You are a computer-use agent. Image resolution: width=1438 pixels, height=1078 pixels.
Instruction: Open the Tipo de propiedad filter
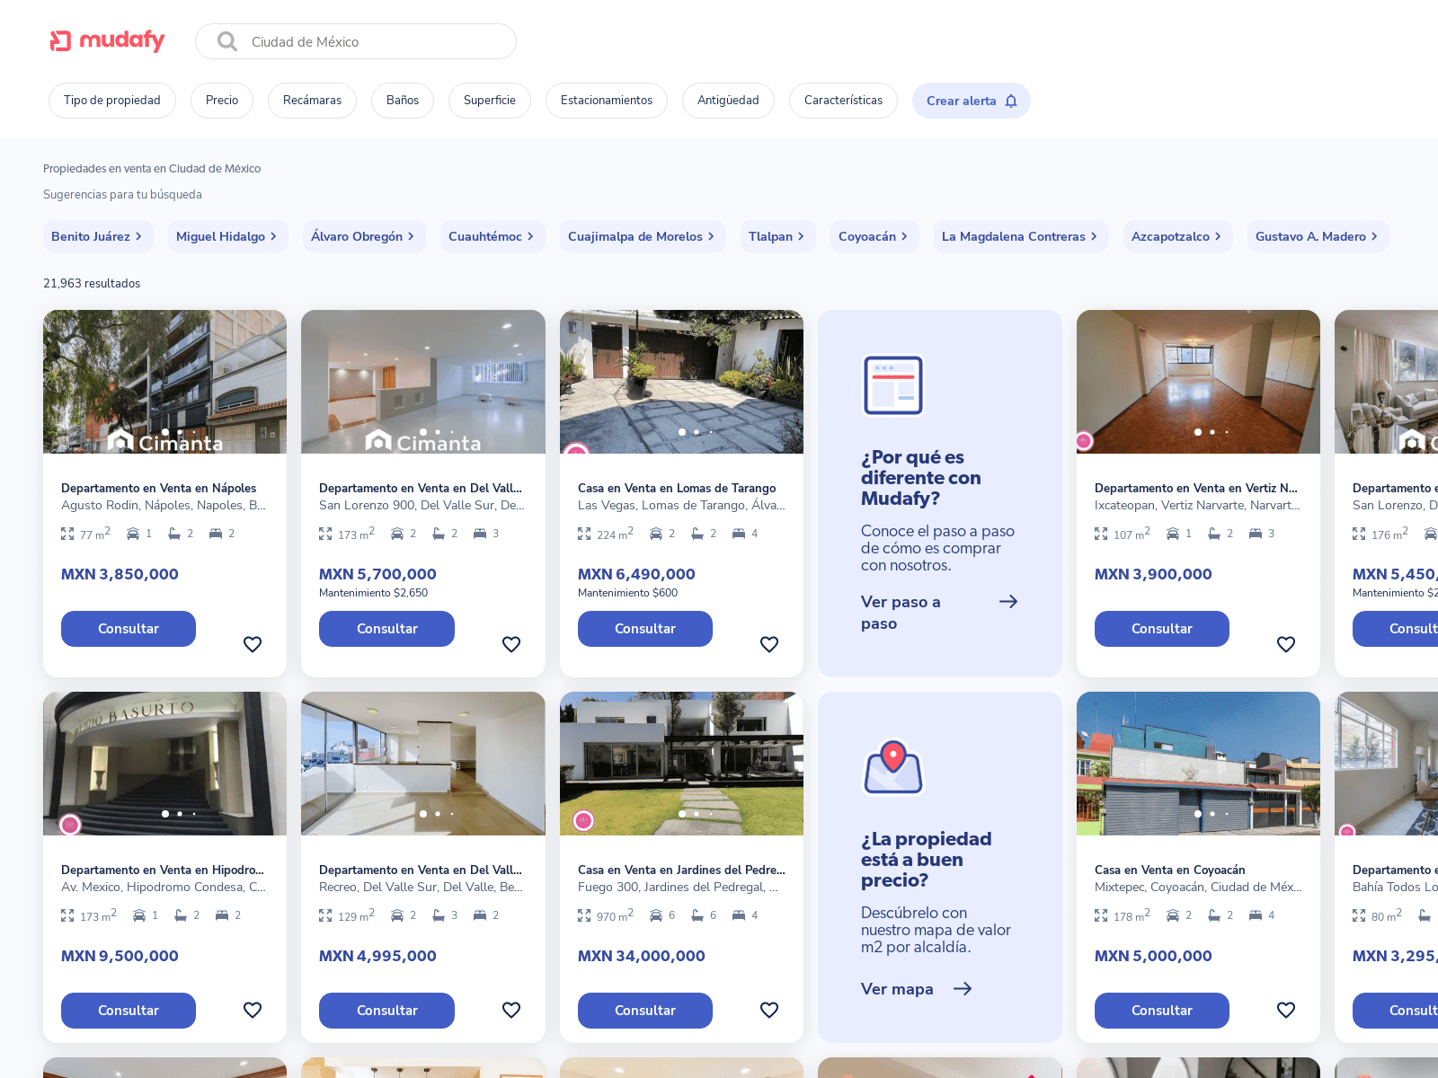[112, 101]
